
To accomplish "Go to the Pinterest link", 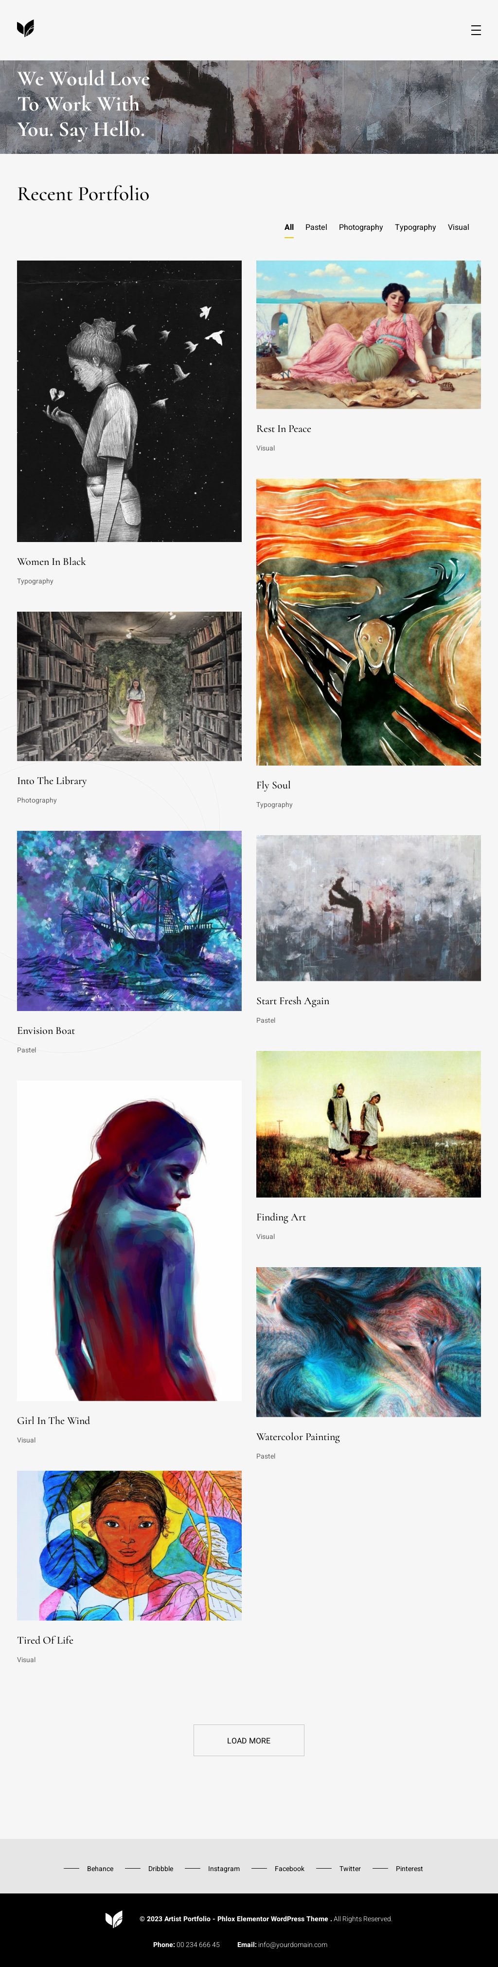I will 409,1869.
